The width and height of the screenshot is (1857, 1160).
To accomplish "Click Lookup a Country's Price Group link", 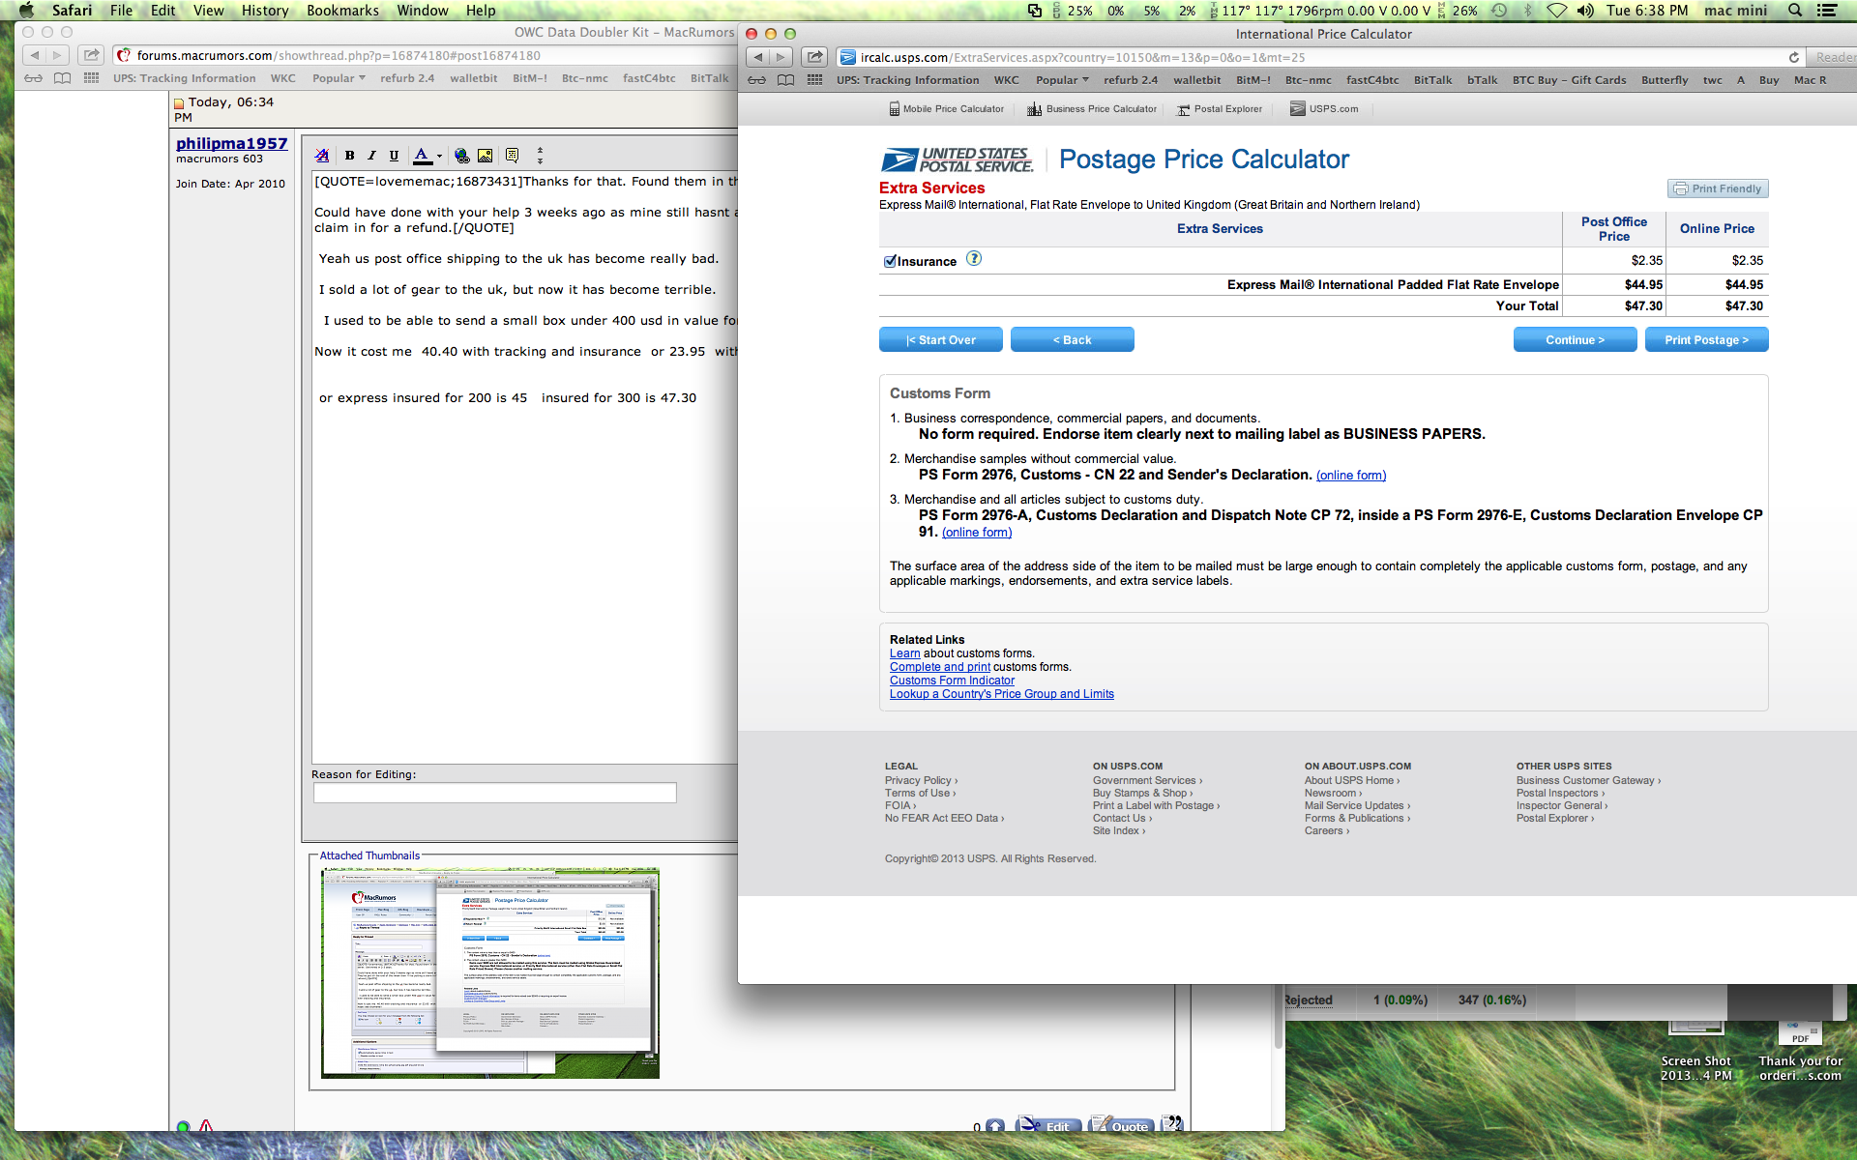I will (x=1002, y=694).
